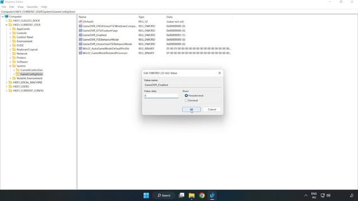The height and width of the screenshot is (201, 358).
Task: Click the REG_SZ type cell
Action: click(x=143, y=22)
